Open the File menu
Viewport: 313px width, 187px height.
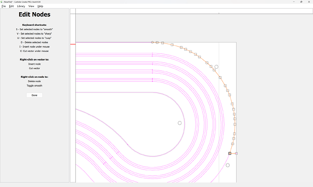click(4, 6)
